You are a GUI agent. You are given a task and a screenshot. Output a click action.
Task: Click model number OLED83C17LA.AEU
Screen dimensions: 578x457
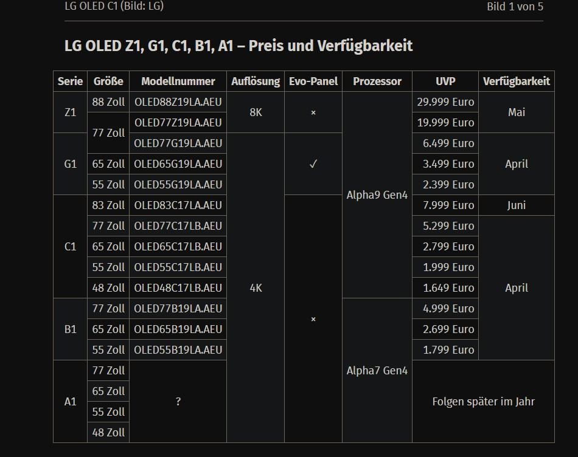(x=178, y=205)
